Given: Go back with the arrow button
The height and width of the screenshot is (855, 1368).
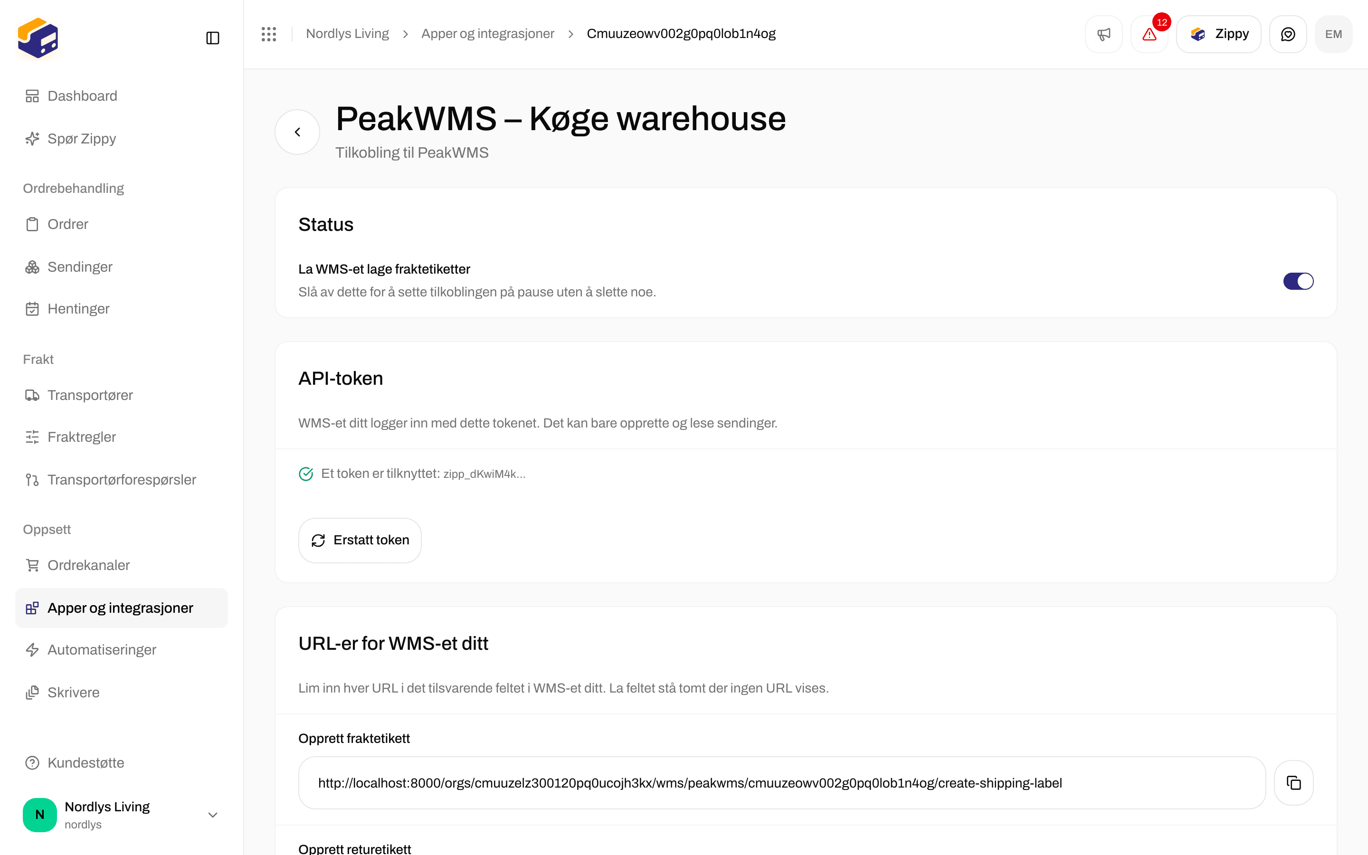Looking at the screenshot, I should coord(297,132).
